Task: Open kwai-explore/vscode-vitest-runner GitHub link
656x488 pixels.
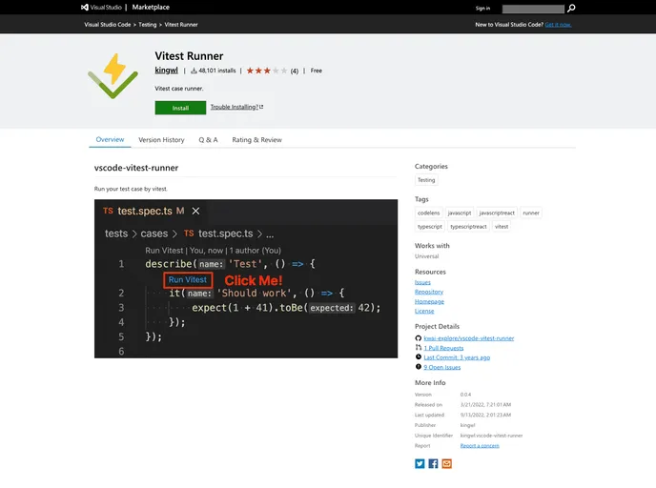Action: (x=468, y=338)
